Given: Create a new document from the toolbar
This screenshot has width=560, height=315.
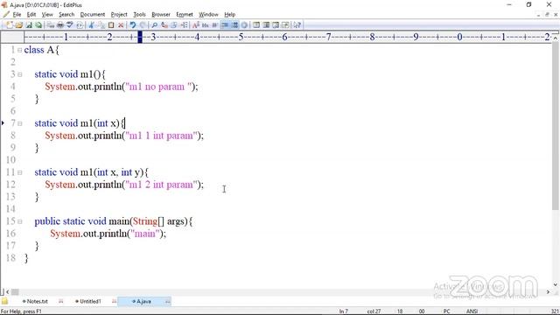Looking at the screenshot, I should (10, 25).
